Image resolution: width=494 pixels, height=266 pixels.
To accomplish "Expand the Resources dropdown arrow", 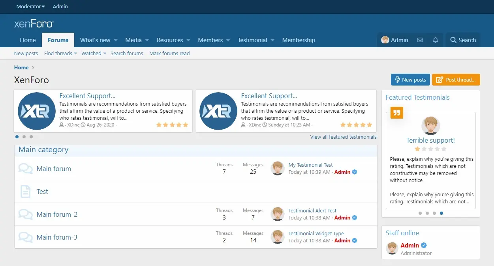I will tap(188, 40).
